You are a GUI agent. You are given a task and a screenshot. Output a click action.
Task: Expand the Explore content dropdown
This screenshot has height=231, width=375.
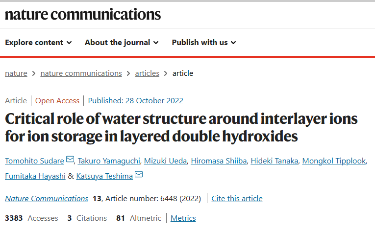[38, 43]
